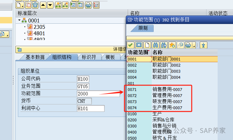
Task: Confirm selection with green checkmark icon
Action: coord(131,45)
